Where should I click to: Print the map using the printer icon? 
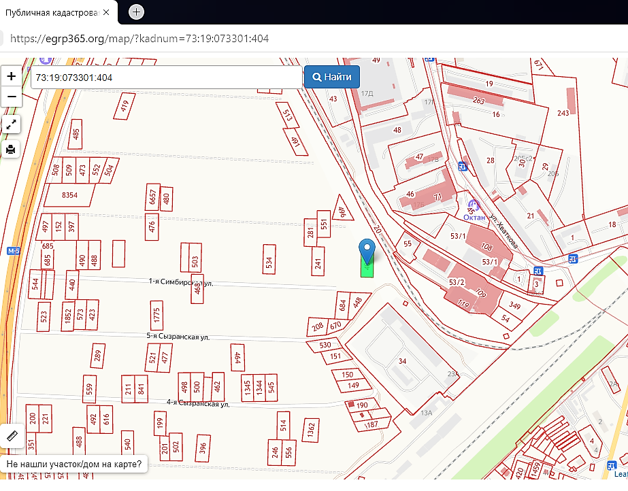pos(12,149)
